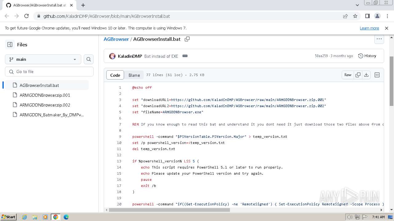Focus the Go to file field

(x=49, y=72)
